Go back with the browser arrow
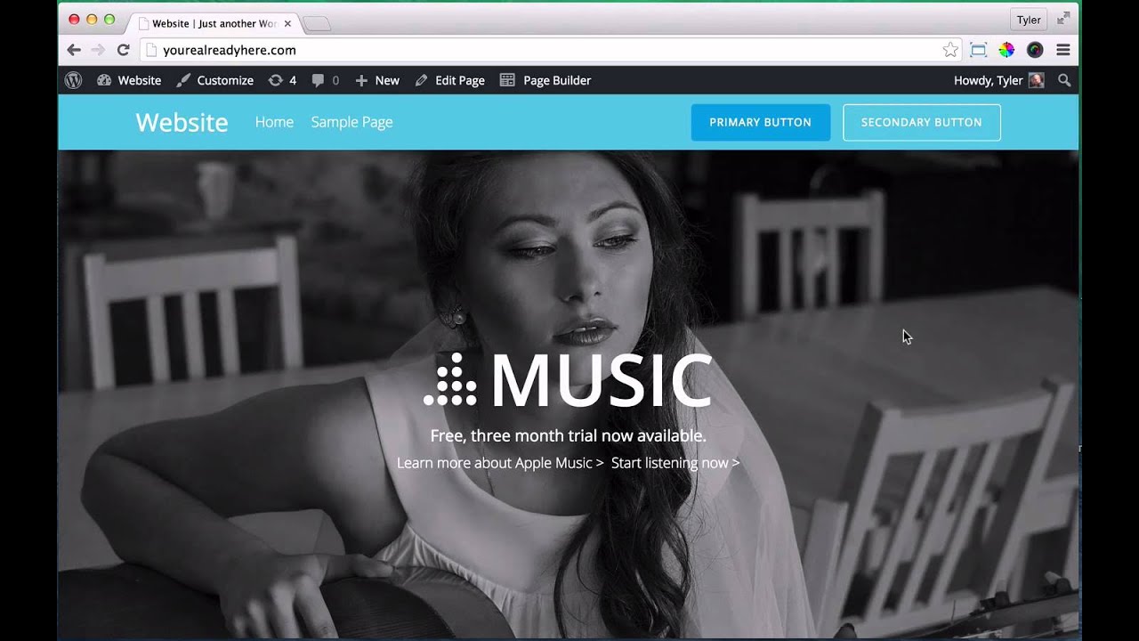 click(x=74, y=50)
